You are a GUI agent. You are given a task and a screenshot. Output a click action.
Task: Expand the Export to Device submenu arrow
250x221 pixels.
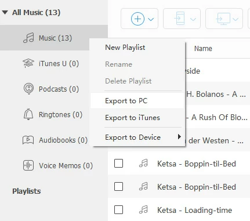click(179, 137)
